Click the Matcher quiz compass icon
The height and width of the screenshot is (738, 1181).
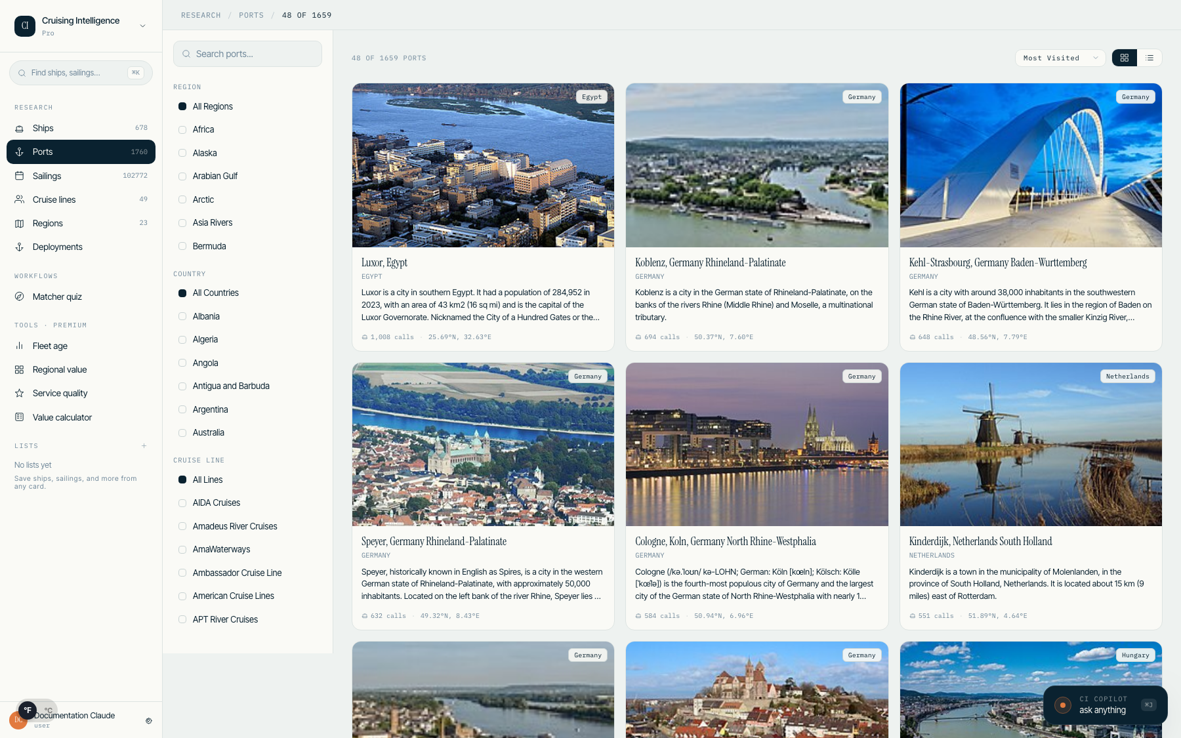point(20,297)
